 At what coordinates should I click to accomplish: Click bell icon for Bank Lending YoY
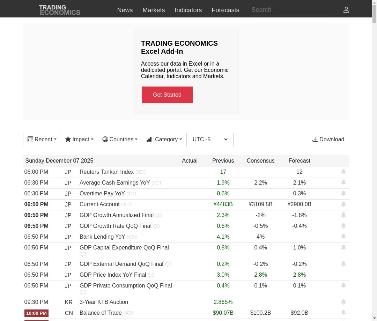(x=343, y=237)
